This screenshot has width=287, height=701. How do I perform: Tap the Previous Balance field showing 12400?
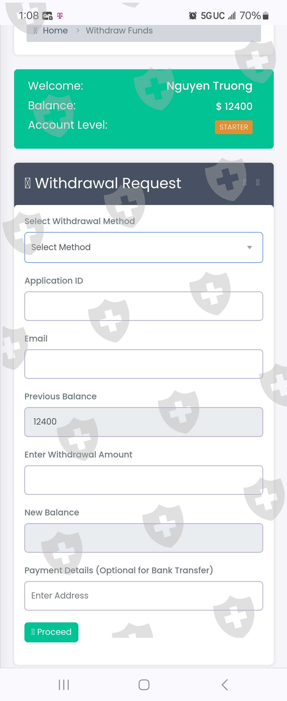(143, 422)
